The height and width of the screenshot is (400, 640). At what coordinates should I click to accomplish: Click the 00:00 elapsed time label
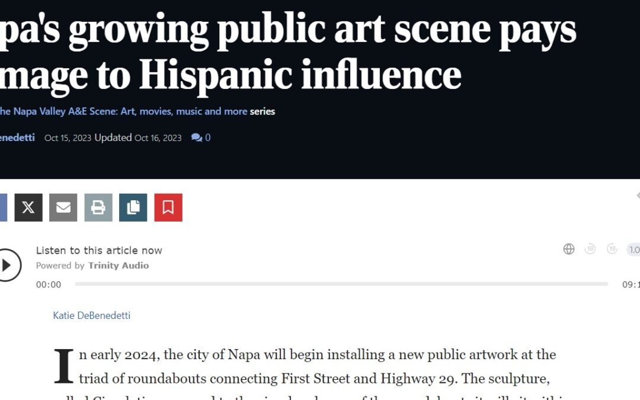(49, 284)
